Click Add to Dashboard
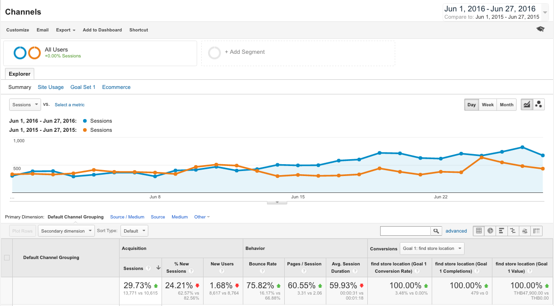 (102, 30)
